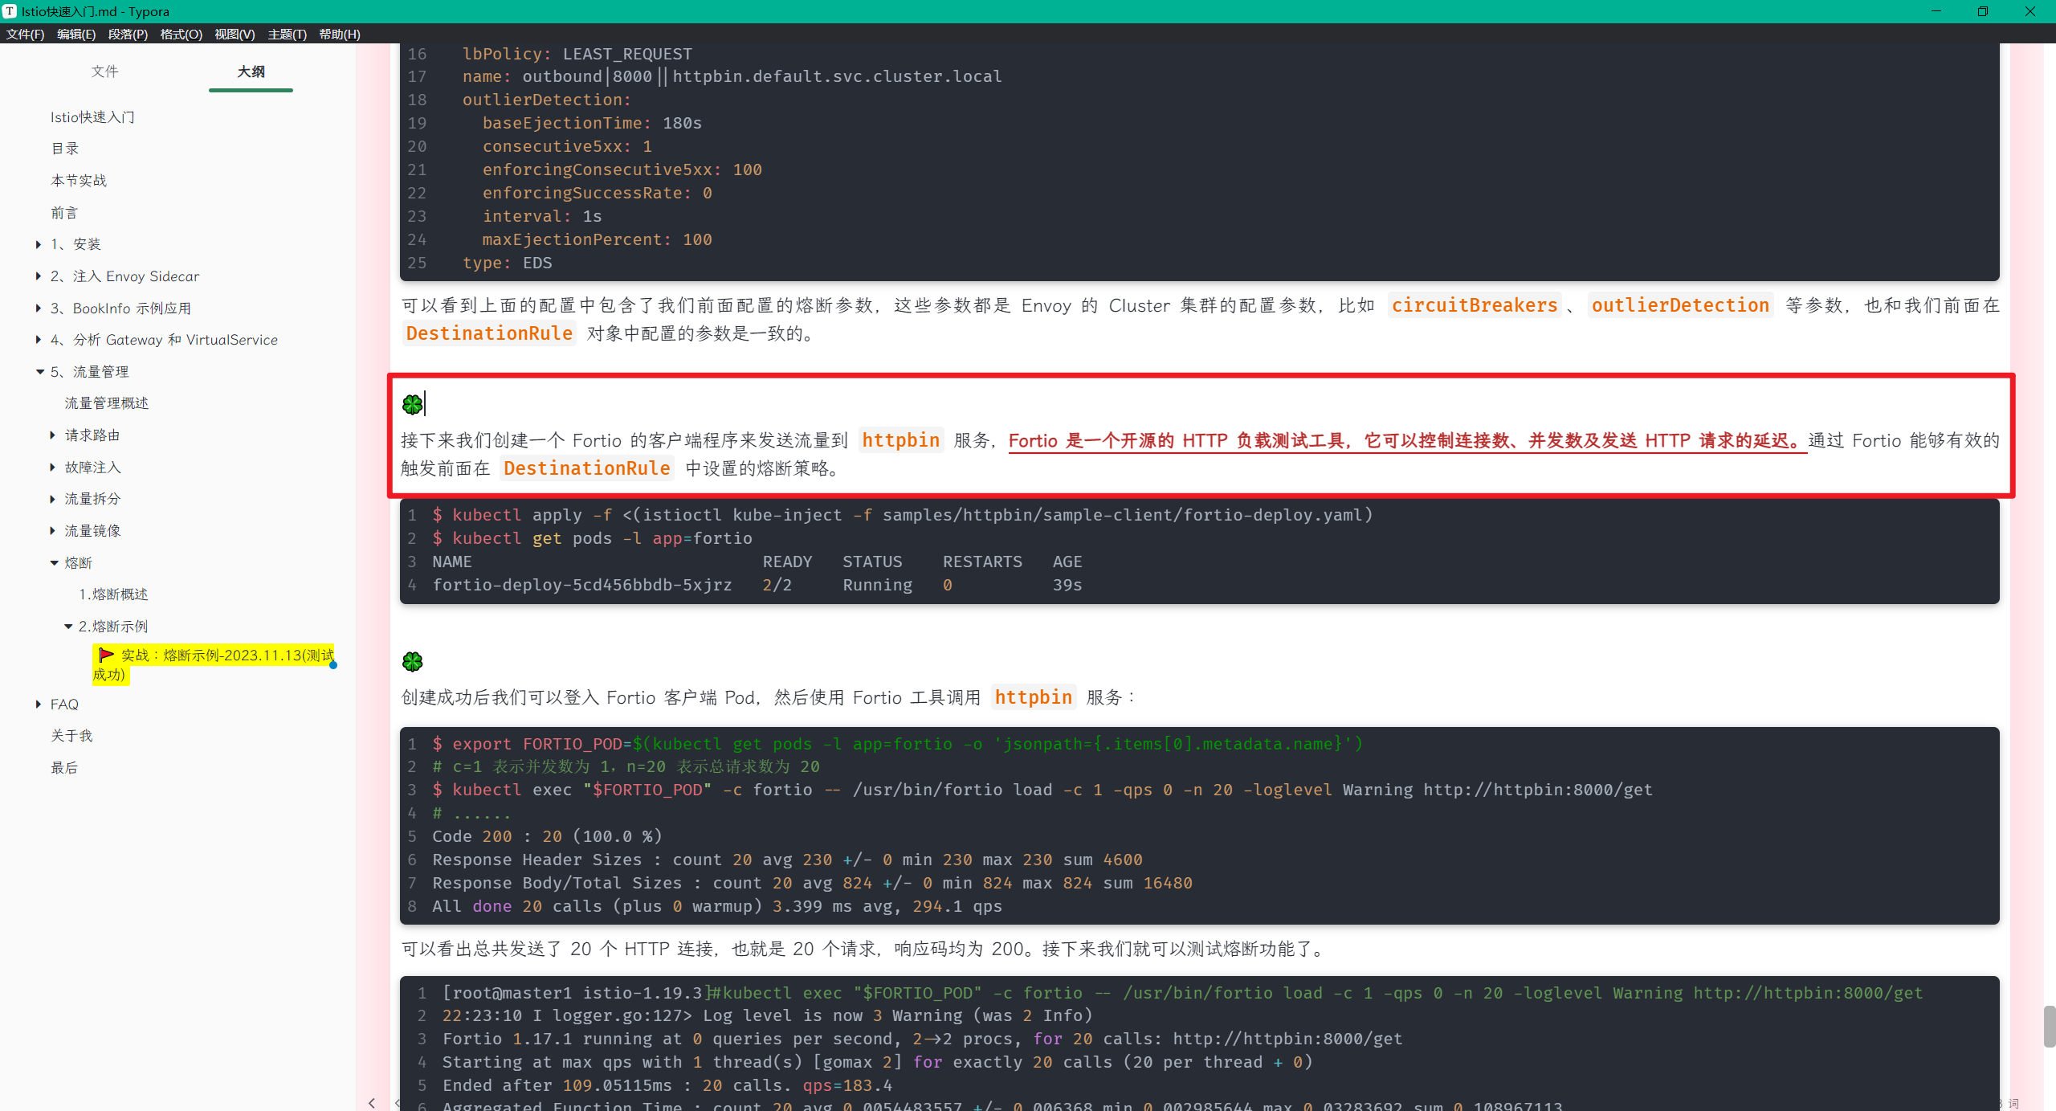This screenshot has width=2056, height=1111.
Task: Click the red flag icon in outline
Action: tap(106, 655)
